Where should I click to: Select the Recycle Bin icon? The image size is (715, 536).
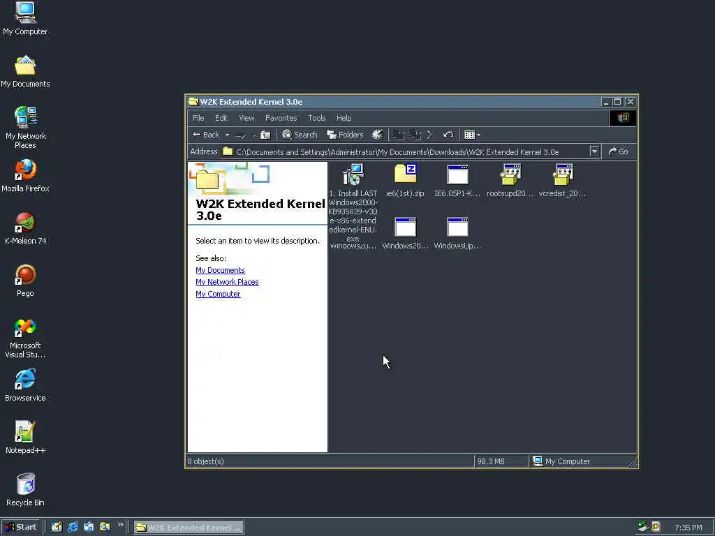point(26,490)
